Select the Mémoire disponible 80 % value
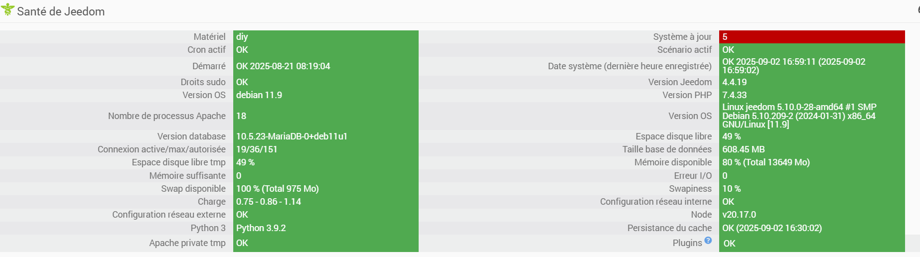Image resolution: width=920 pixels, height=257 pixels. [x=766, y=162]
